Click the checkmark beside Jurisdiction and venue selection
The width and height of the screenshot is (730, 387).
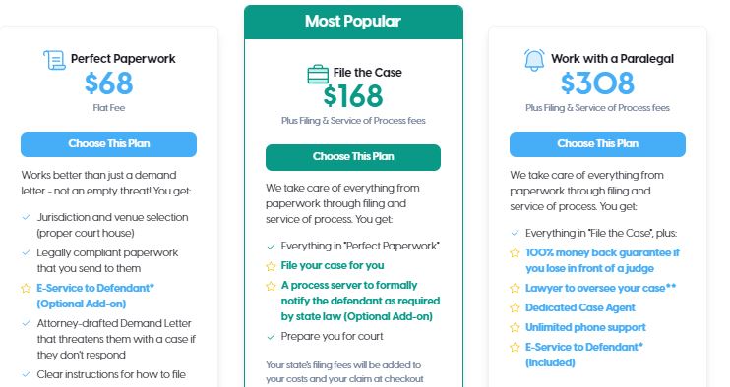pyautogui.click(x=26, y=217)
